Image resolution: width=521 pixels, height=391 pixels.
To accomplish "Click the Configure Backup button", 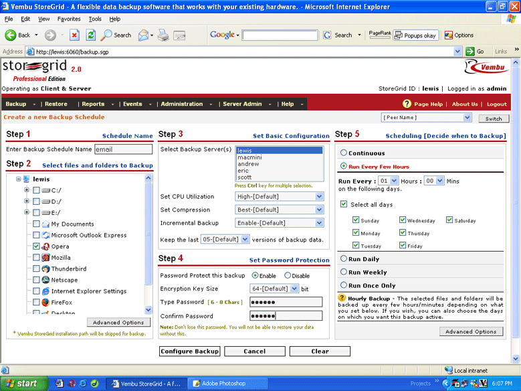I will click(189, 351).
